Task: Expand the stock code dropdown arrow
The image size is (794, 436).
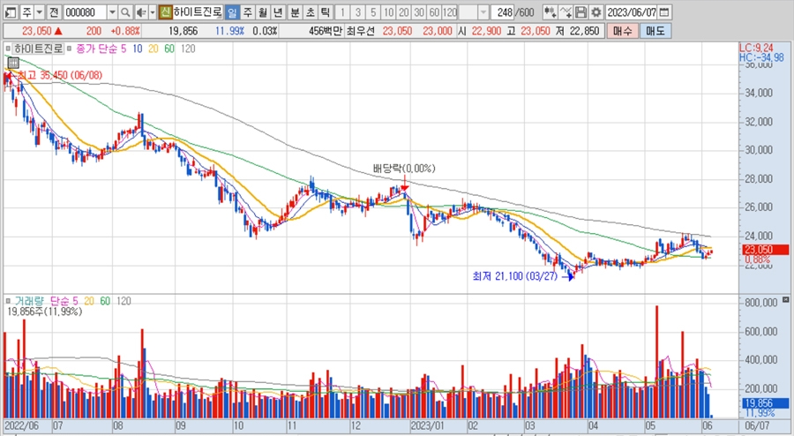Action: click(112, 12)
